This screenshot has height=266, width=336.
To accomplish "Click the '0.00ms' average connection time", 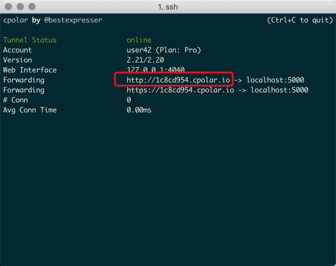I will (x=139, y=110).
